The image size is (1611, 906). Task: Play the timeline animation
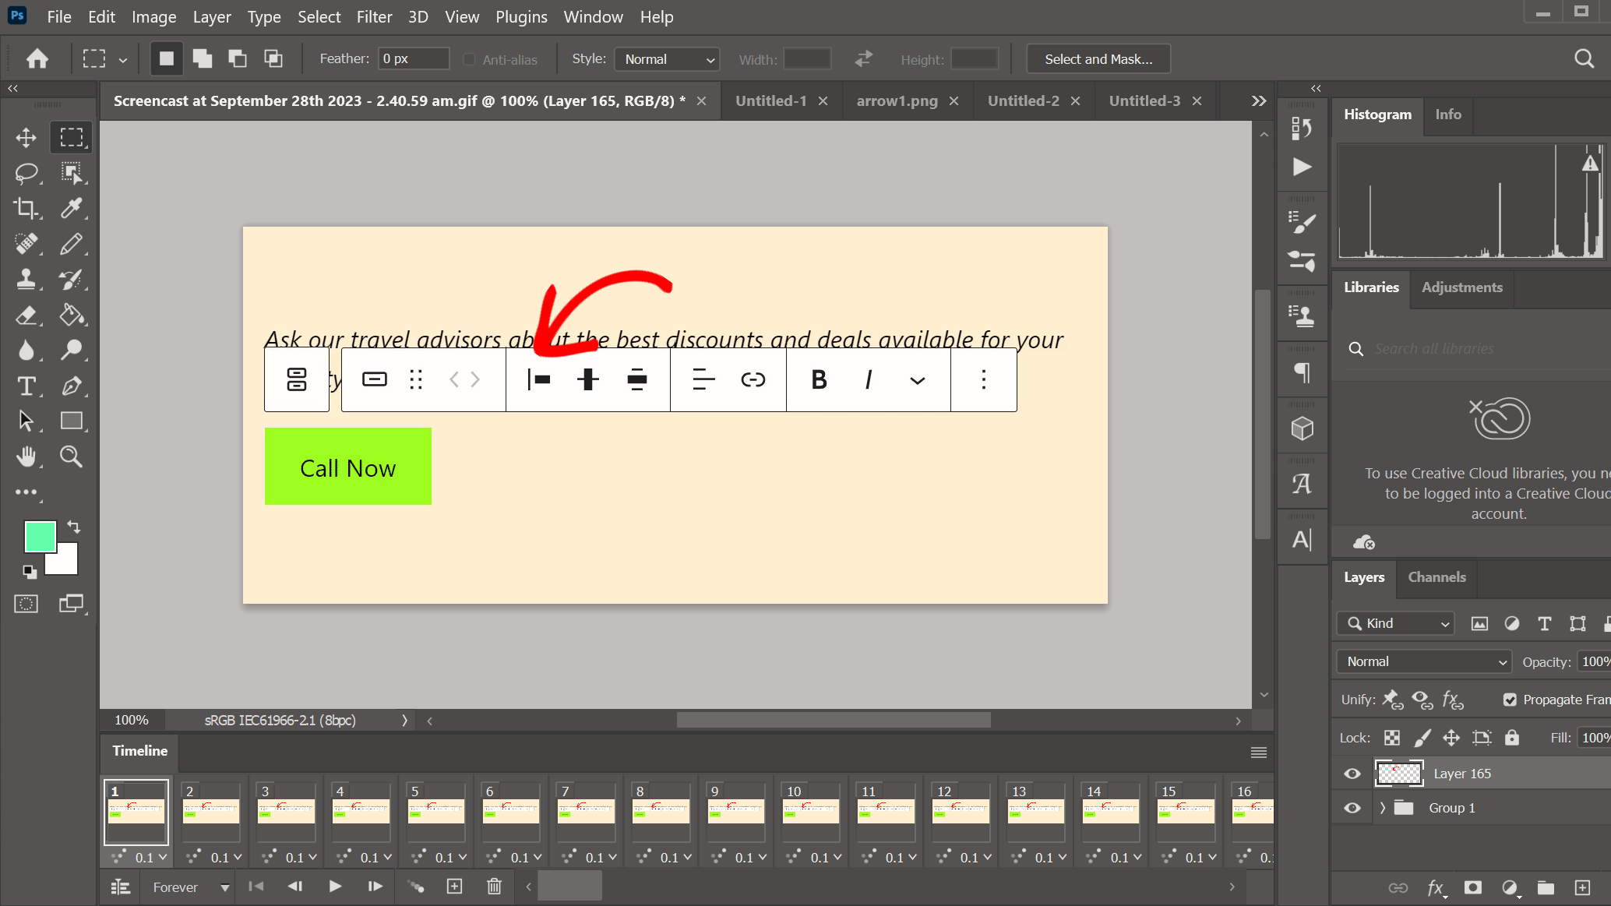coord(334,886)
